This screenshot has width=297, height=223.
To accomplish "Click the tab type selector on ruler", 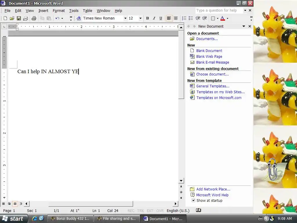I will pos(4,27).
